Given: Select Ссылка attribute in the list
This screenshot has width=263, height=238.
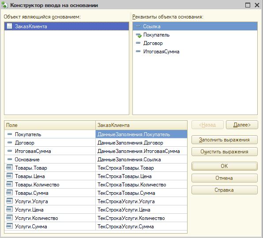Looking at the screenshot, I should 195,26.
